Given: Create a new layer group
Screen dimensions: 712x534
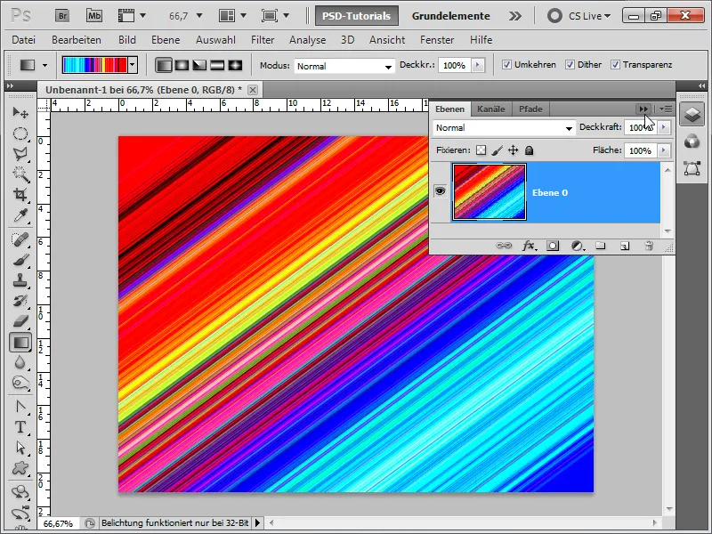Looking at the screenshot, I should point(600,246).
